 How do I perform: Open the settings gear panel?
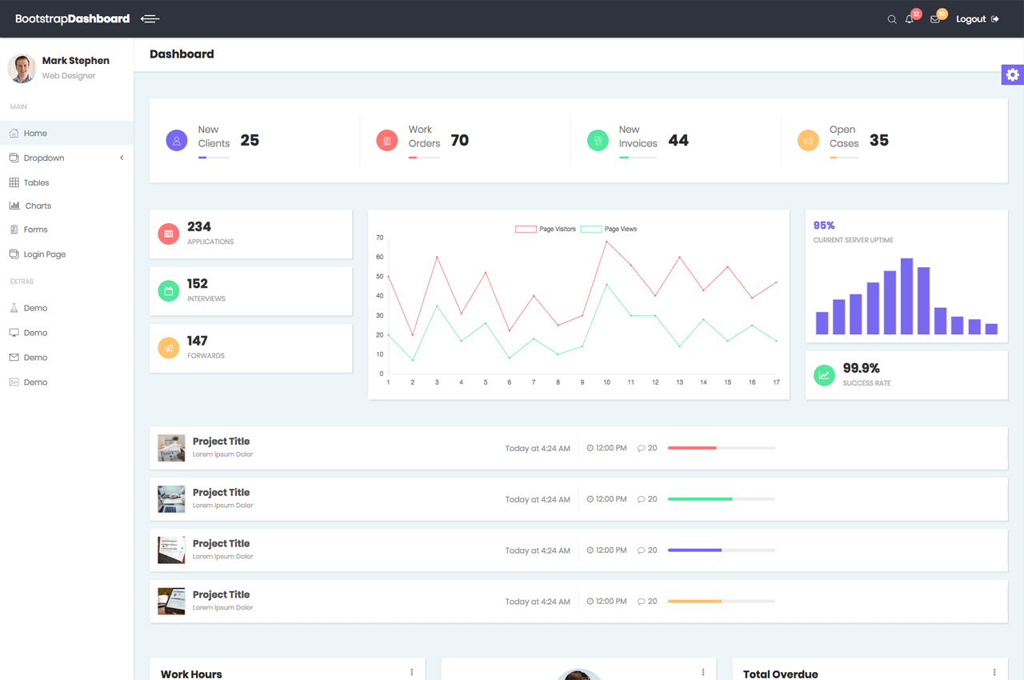click(1013, 74)
